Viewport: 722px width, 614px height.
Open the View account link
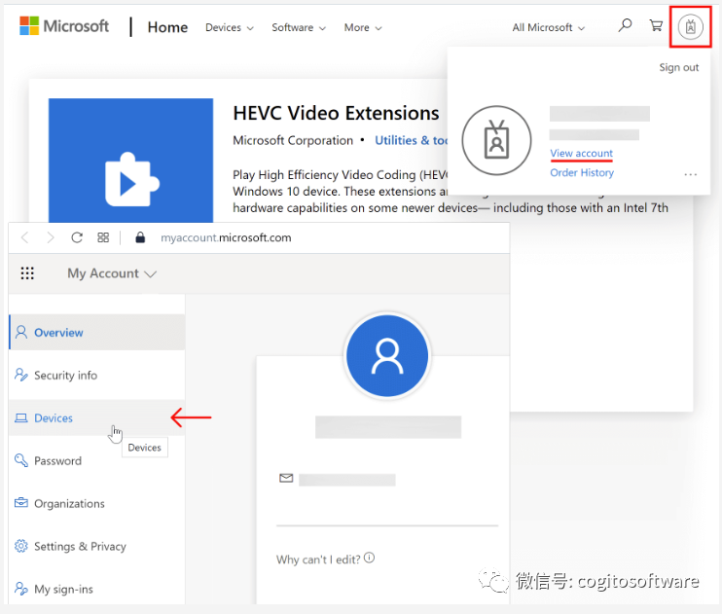click(x=581, y=153)
